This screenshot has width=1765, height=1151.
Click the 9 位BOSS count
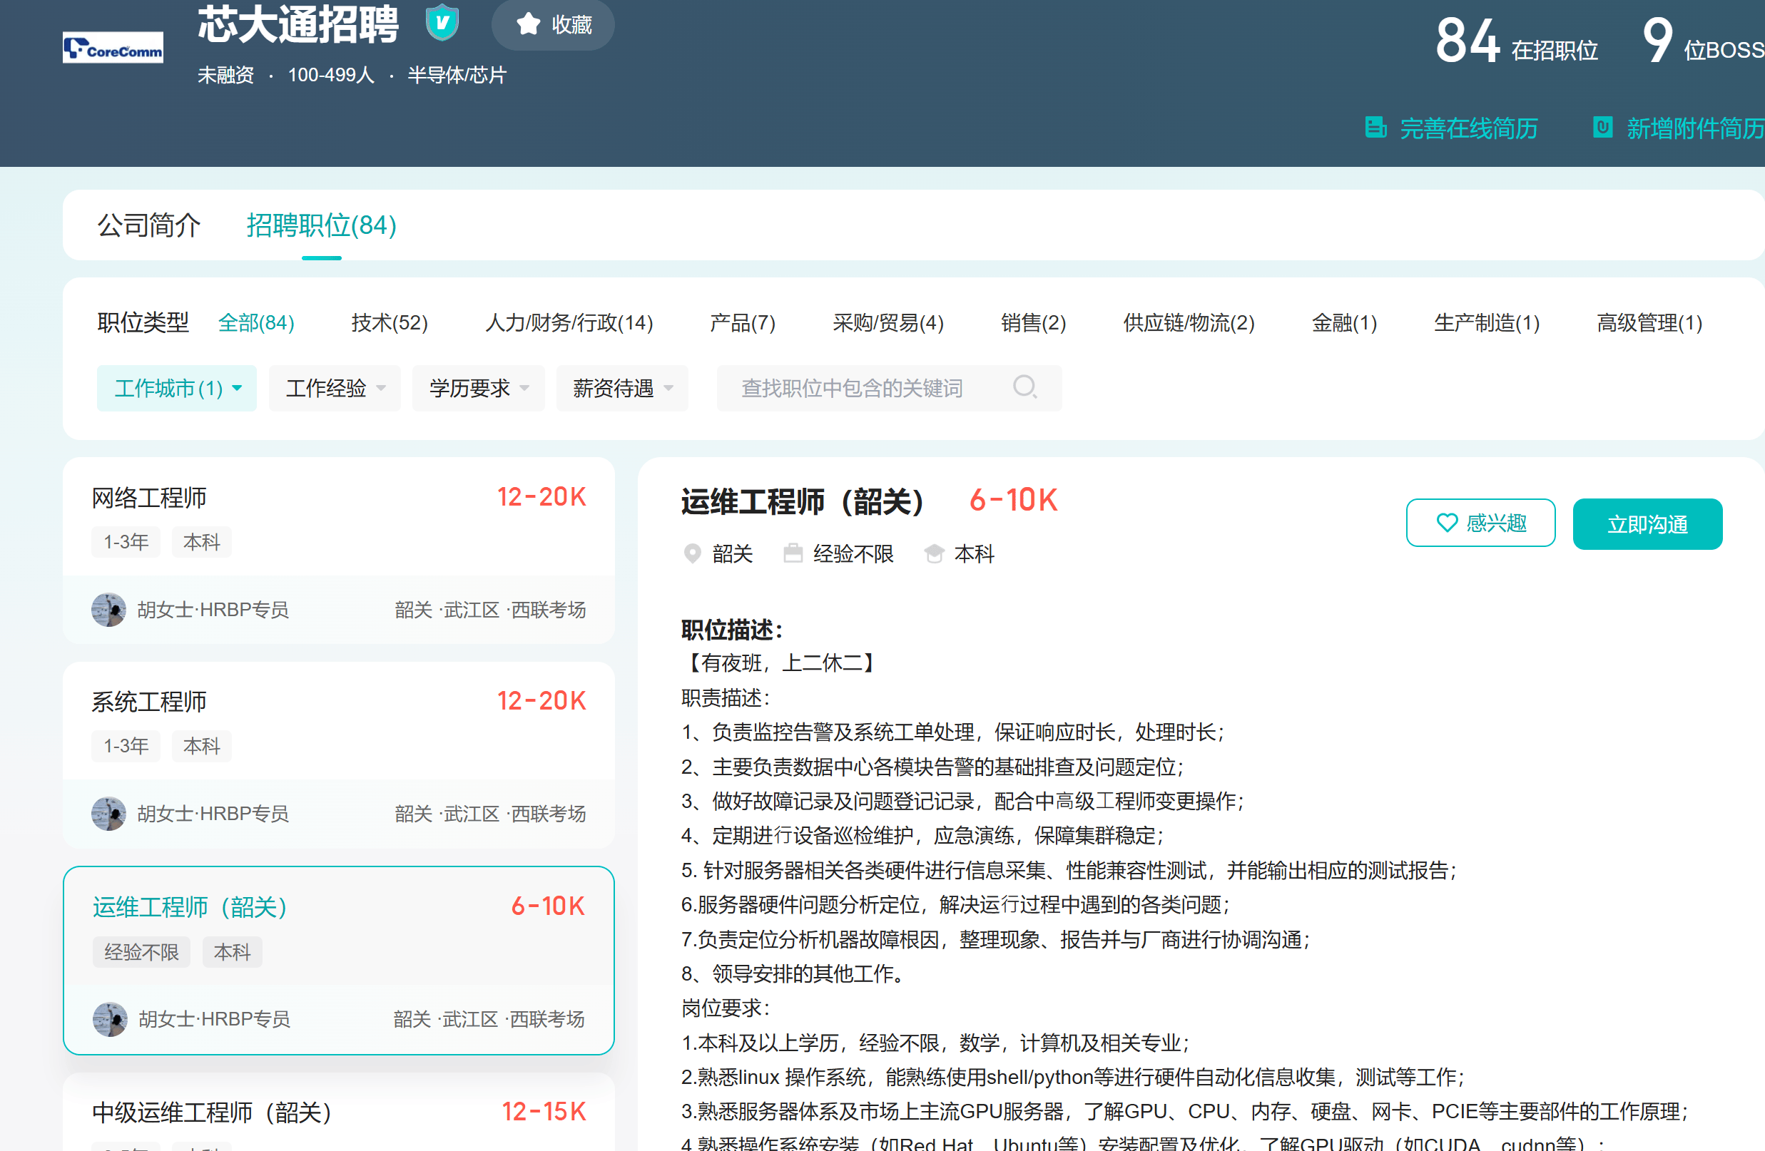[1704, 42]
